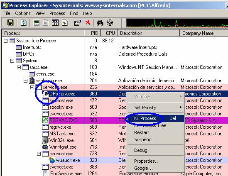Image resolution: width=228 pixels, height=176 pixels.
Task: Click CPU value 88.12
Action: 108,41
